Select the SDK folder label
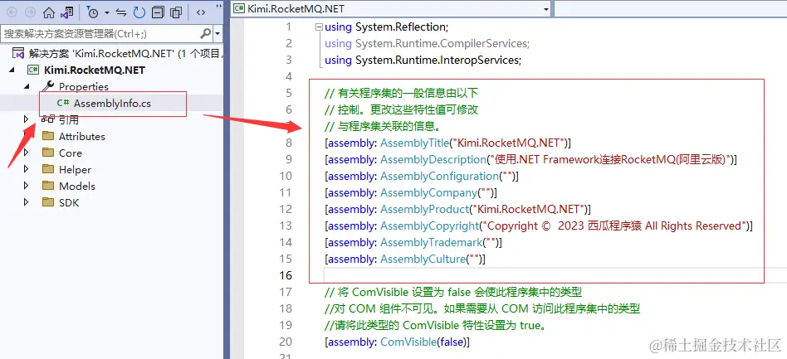 click(69, 202)
